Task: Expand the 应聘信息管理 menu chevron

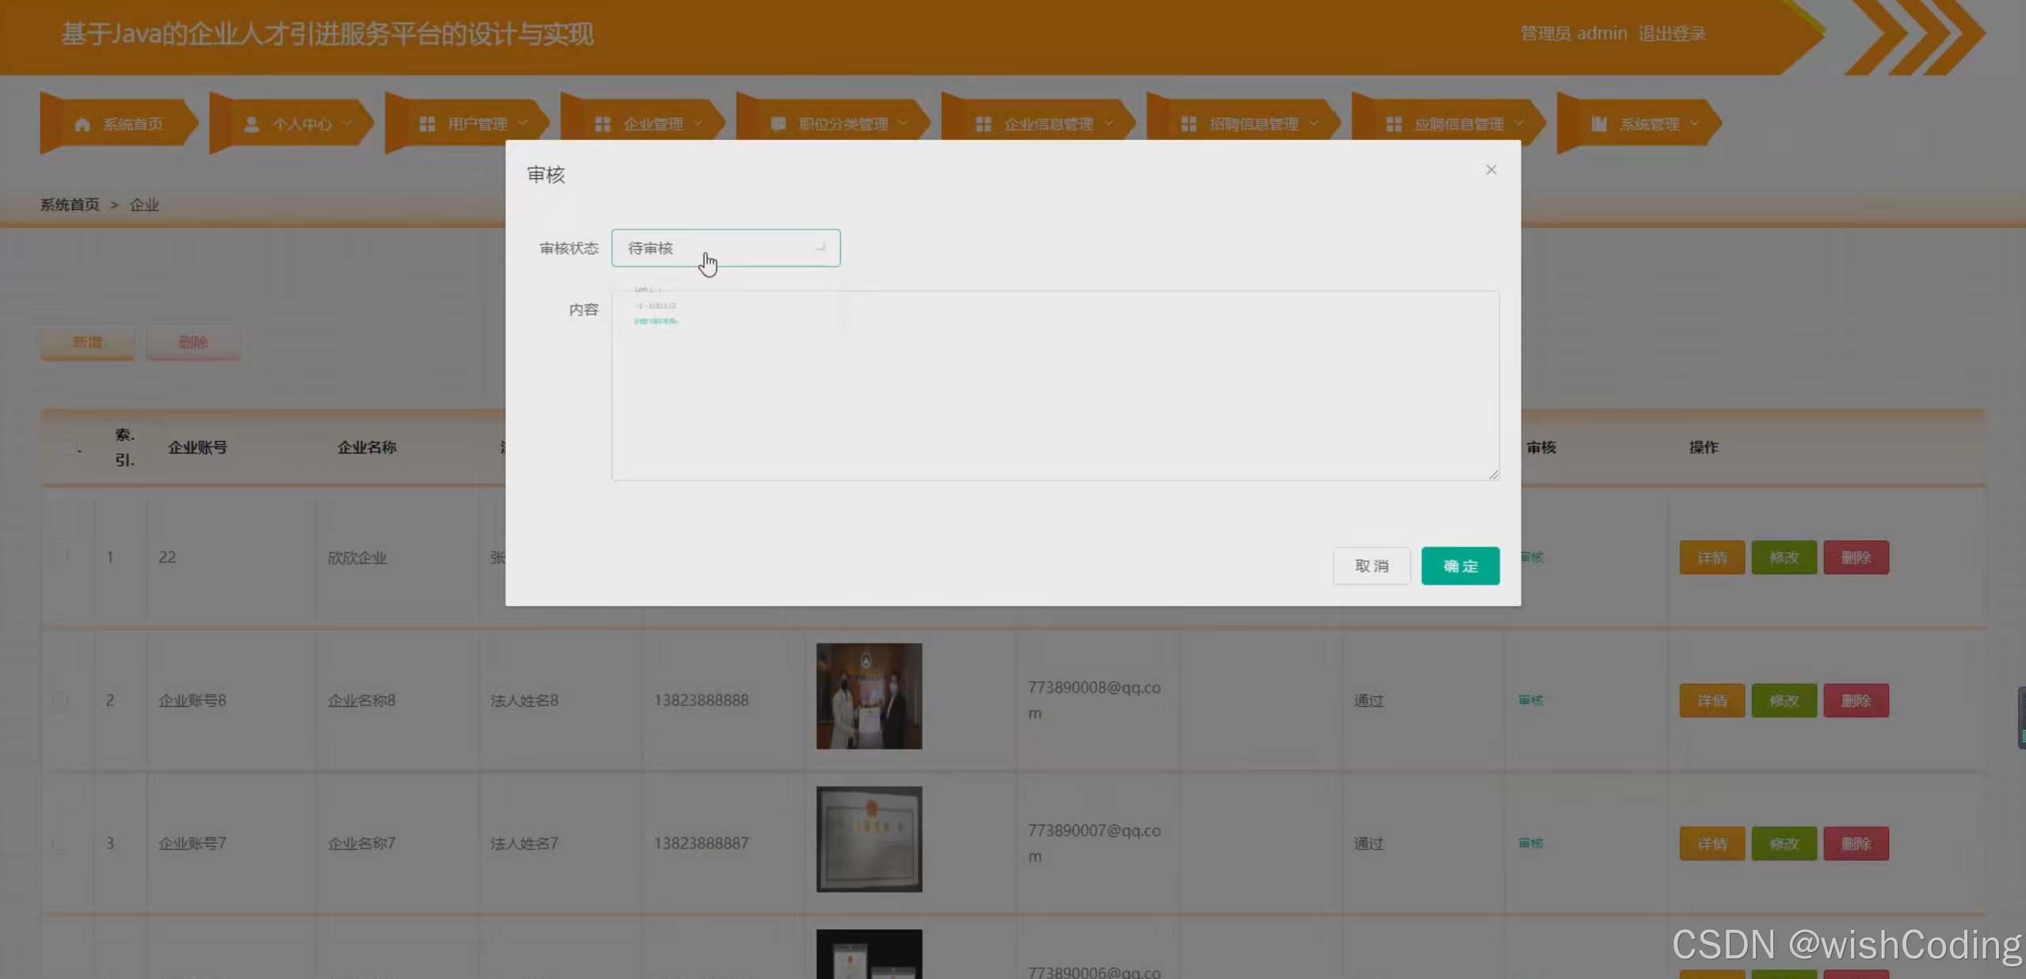Action: point(1519,123)
